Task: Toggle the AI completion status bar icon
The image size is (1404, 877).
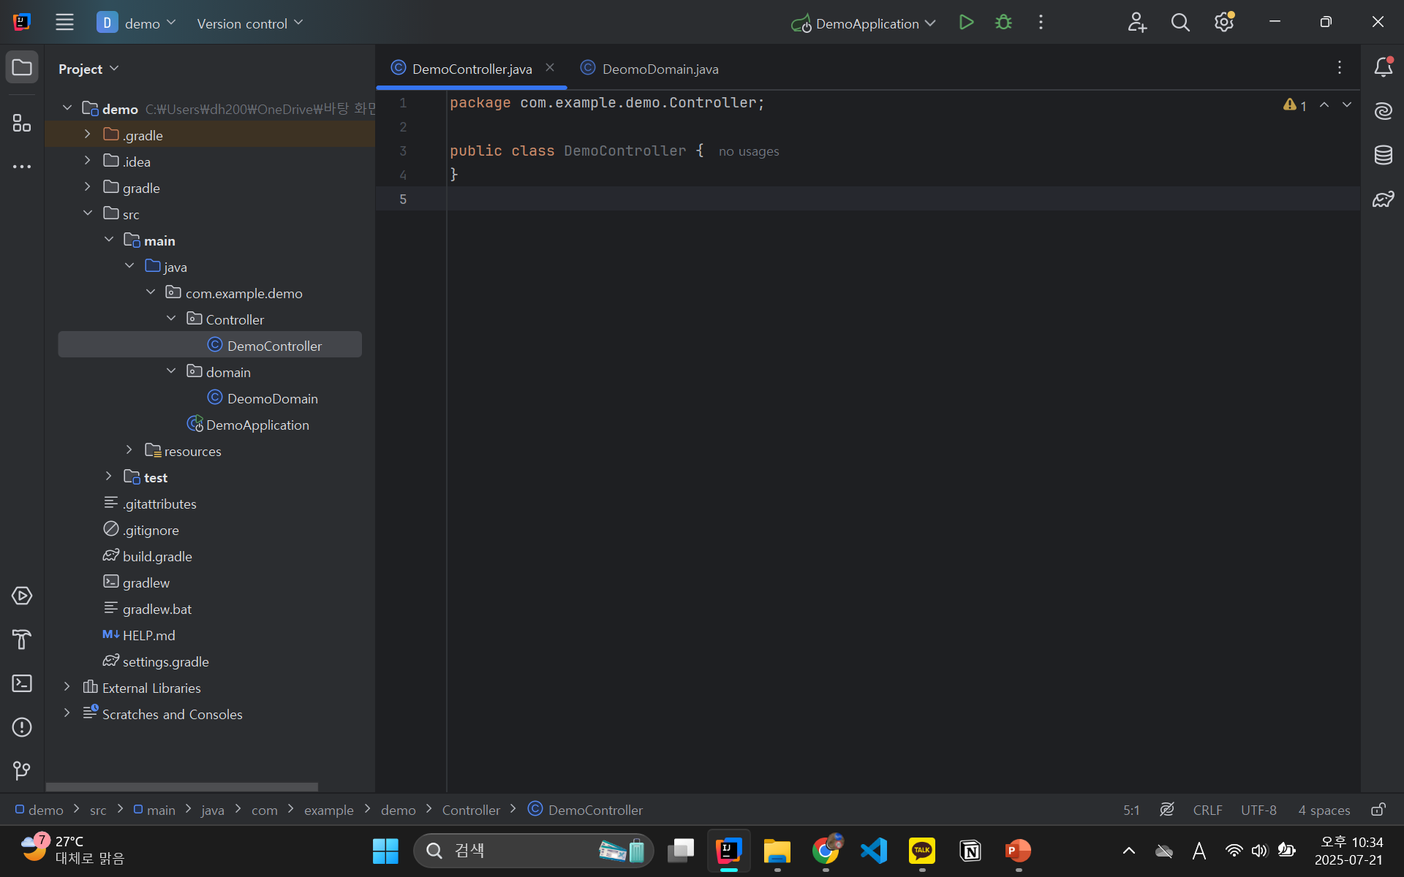Action: click(x=1167, y=810)
